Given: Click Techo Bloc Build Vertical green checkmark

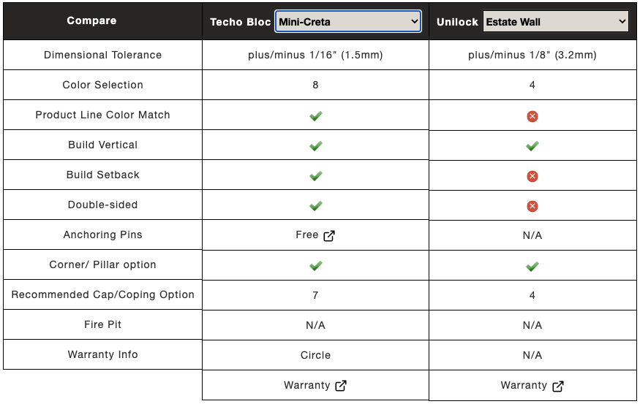Looking at the screenshot, I should click(x=315, y=145).
